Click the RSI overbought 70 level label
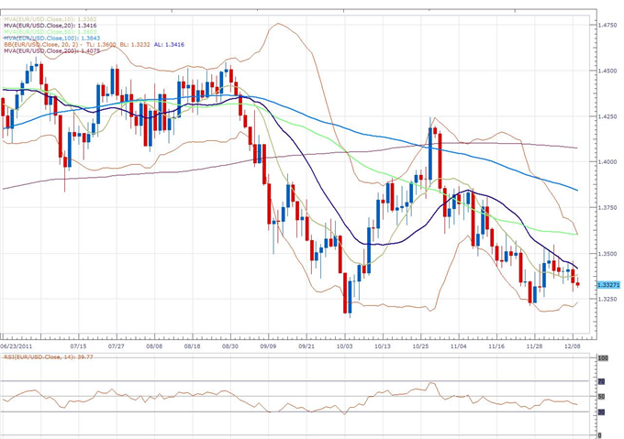 click(x=601, y=381)
